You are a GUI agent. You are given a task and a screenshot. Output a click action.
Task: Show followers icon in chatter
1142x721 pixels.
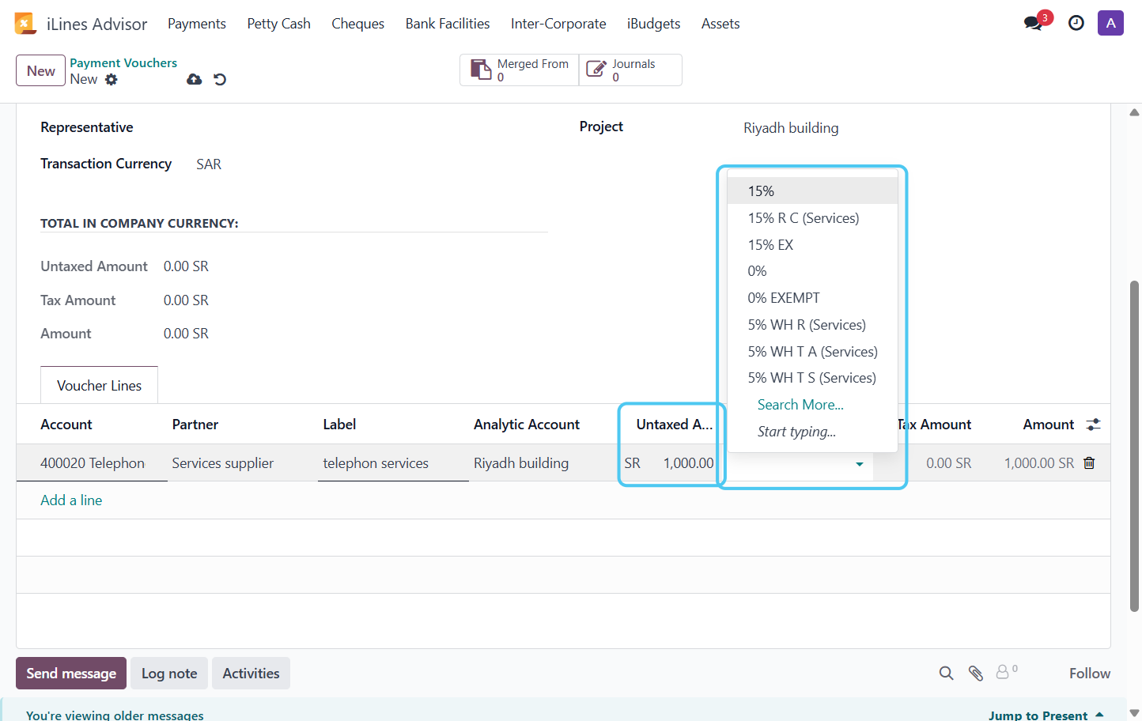coord(1006,672)
